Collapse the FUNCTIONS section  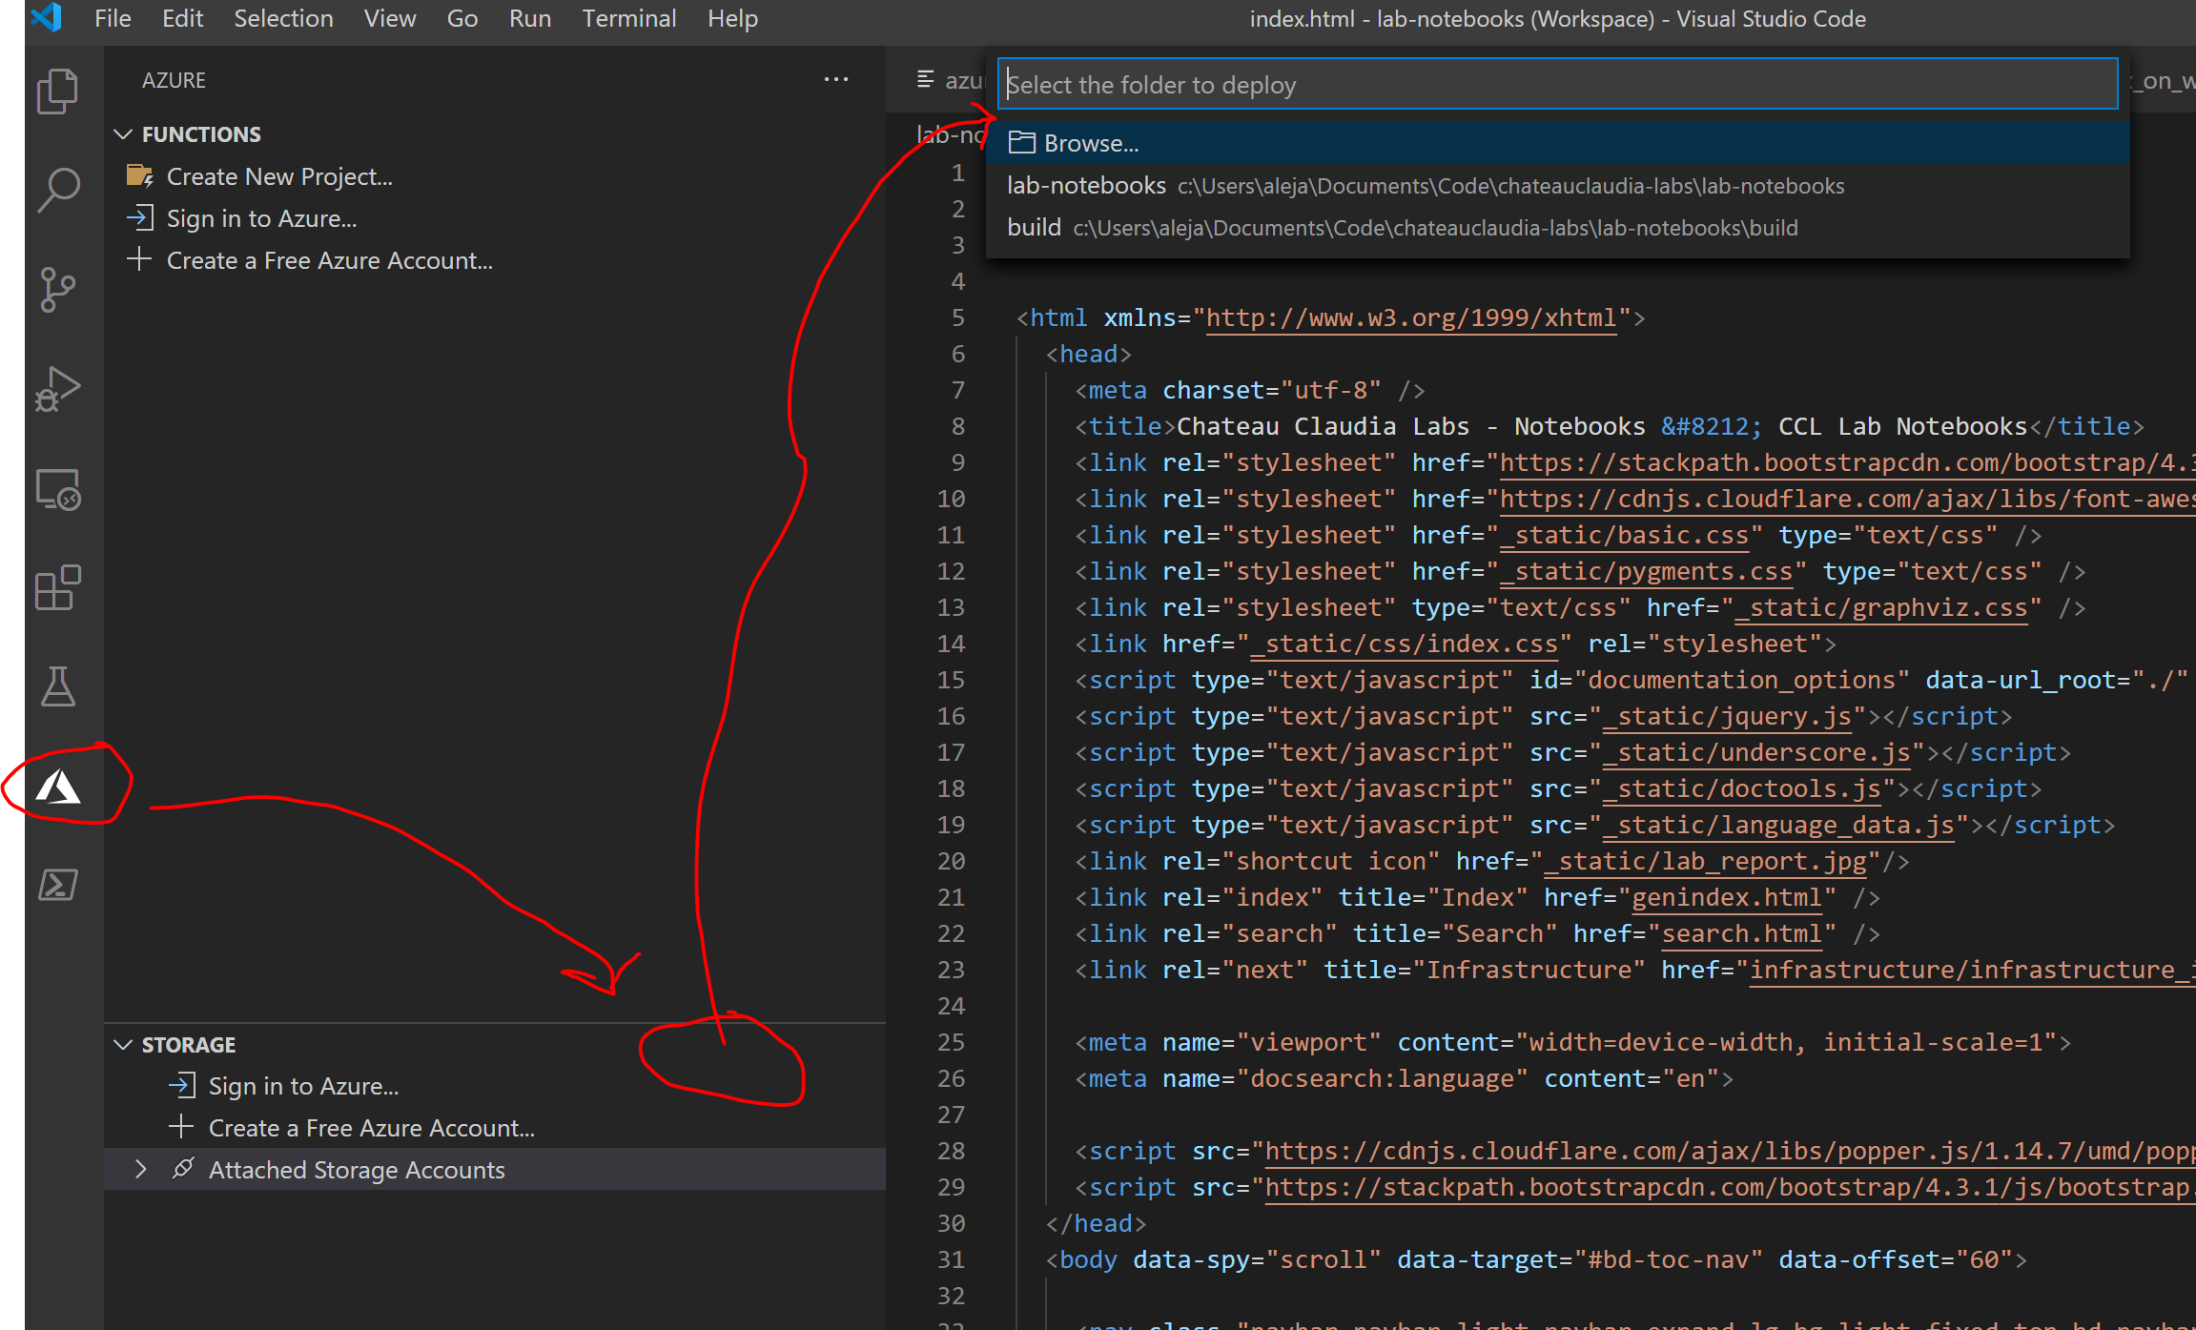[124, 133]
